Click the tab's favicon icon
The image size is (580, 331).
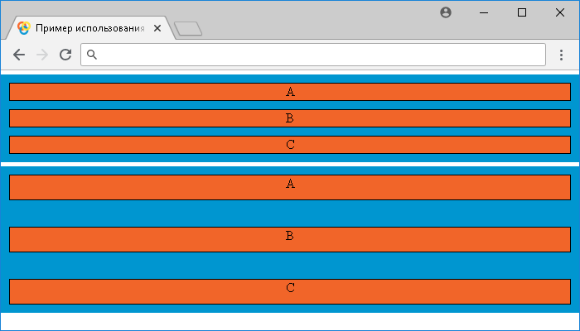(23, 28)
